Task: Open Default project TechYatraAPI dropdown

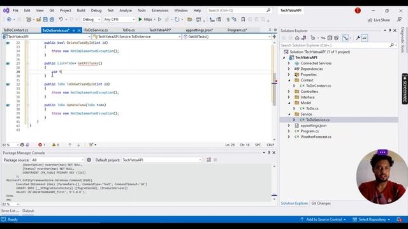Action: (162, 160)
